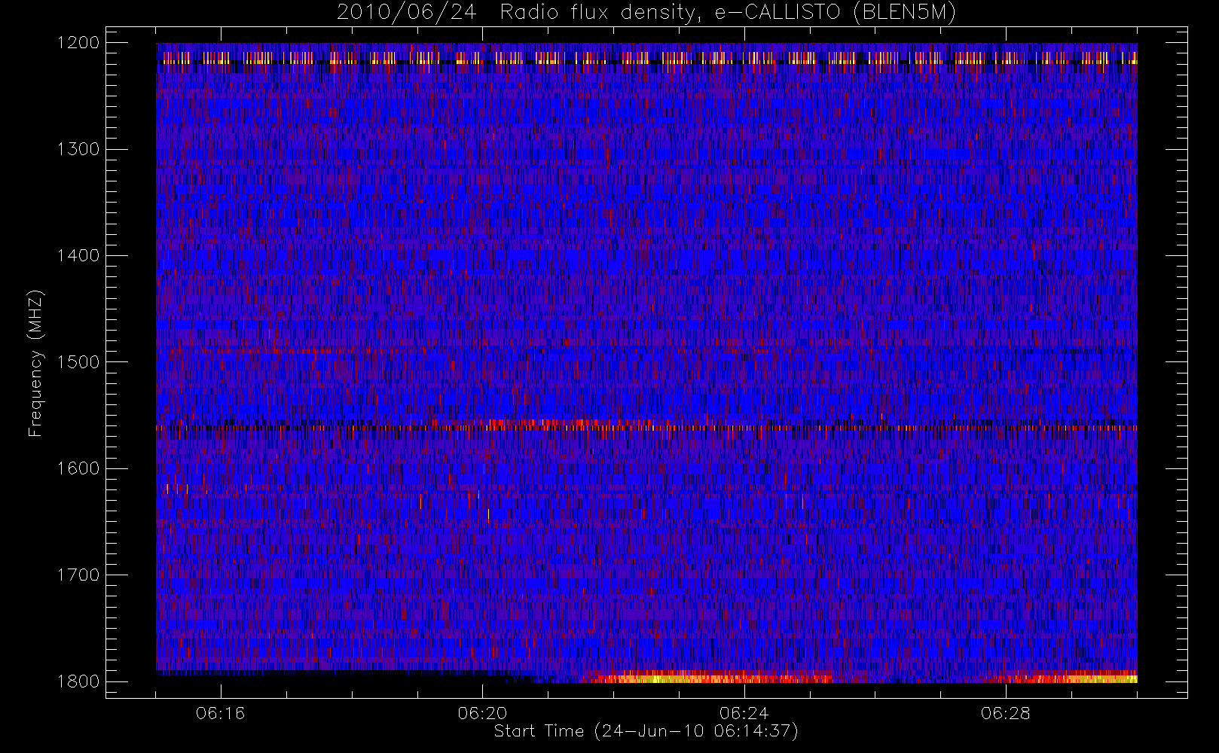Select the 1600 frequency tick label
This screenshot has width=1219, height=753.
tap(78, 468)
